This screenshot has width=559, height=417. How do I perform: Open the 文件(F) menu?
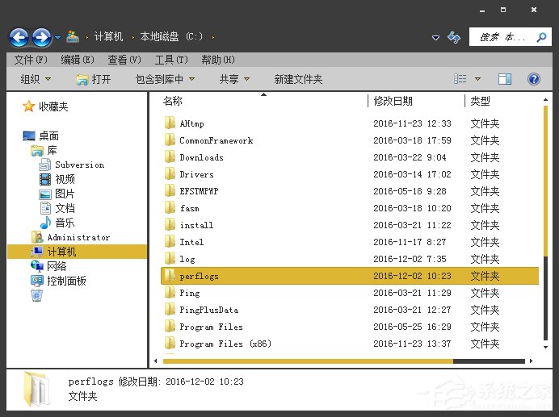[31, 60]
